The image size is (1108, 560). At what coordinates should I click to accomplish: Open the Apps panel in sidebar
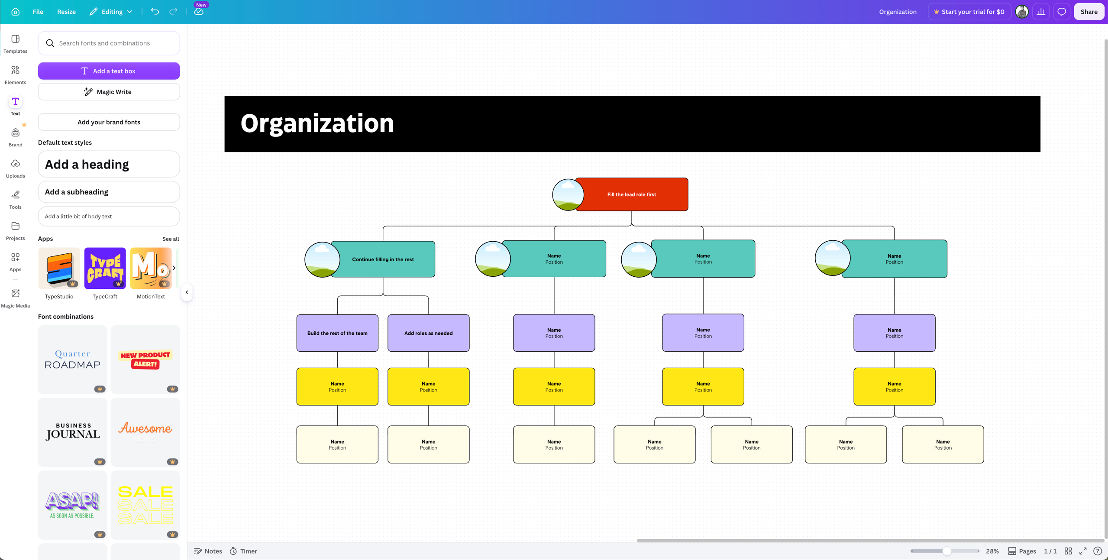(16, 262)
